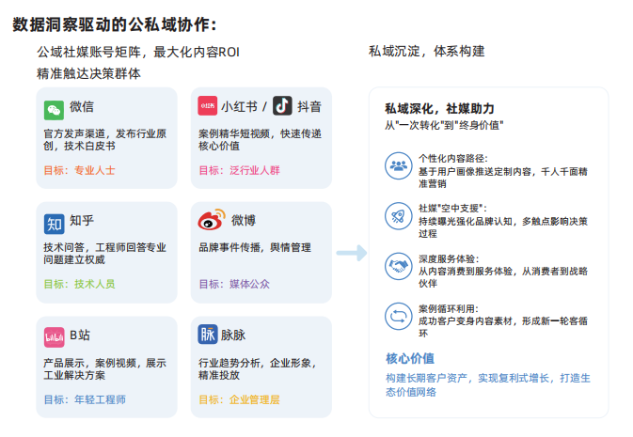
Task: Click 产品展示，案例视频 description text
Action: [105, 368]
